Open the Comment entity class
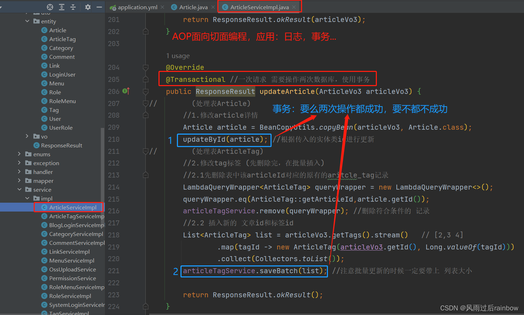The width and height of the screenshot is (524, 315). click(x=62, y=57)
